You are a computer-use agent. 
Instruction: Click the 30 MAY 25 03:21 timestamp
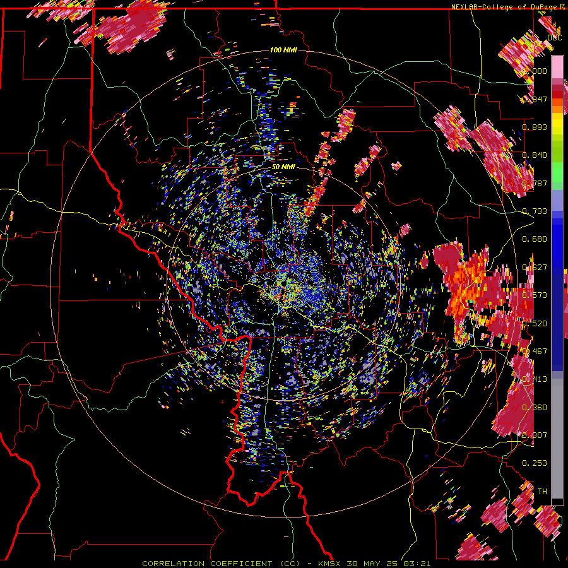click(389, 564)
